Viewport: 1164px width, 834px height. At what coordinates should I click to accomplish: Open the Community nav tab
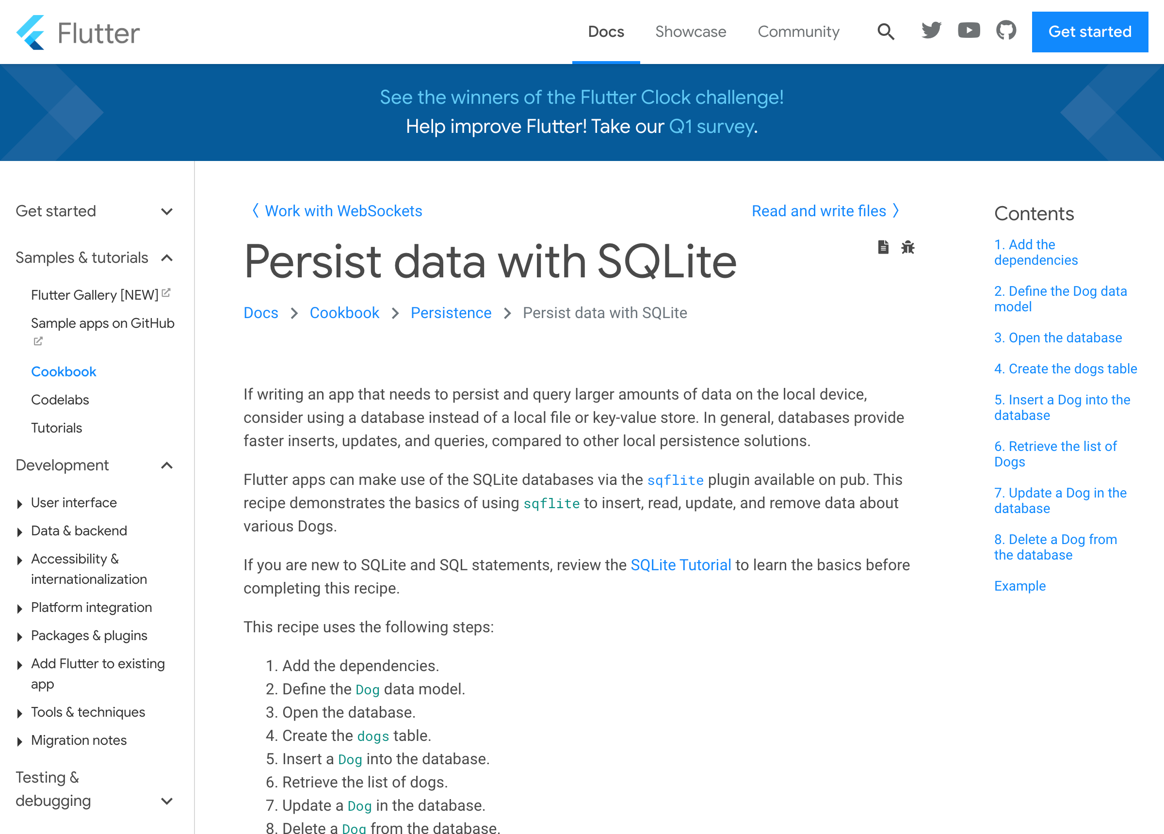pyautogui.click(x=798, y=32)
